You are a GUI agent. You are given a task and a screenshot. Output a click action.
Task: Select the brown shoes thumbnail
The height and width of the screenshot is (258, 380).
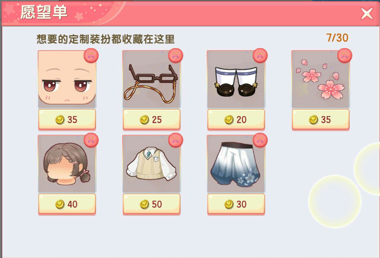pyautogui.click(x=236, y=79)
